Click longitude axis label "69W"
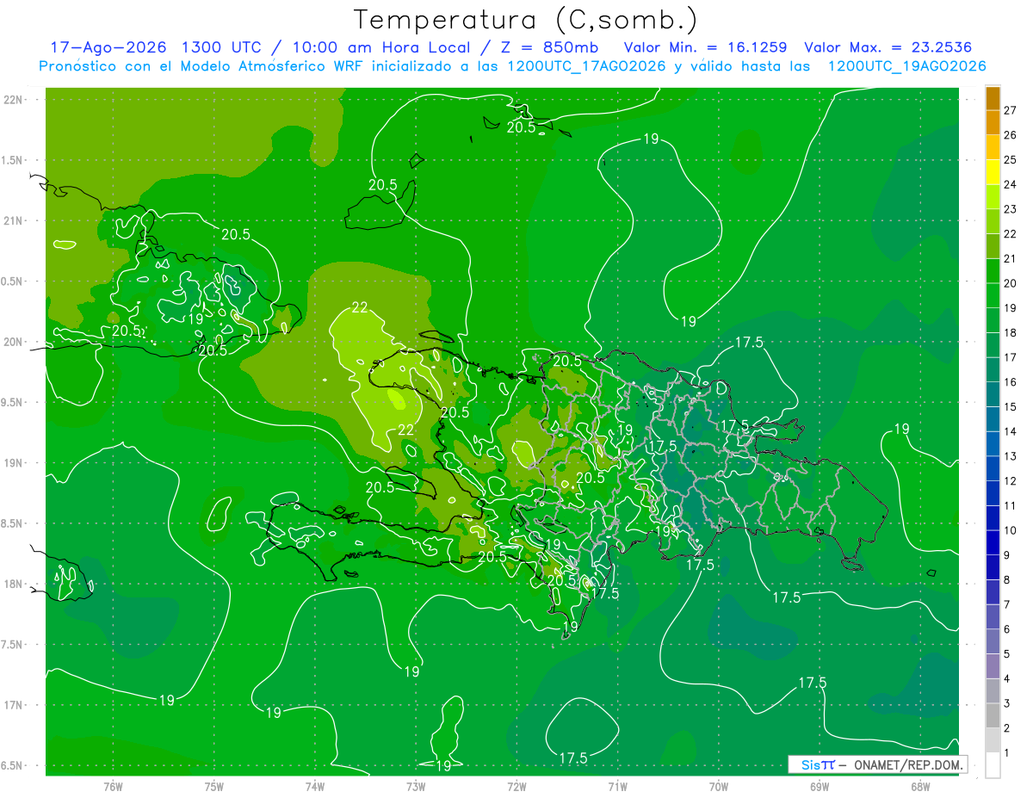This screenshot has height=798, width=1033. coord(820,786)
